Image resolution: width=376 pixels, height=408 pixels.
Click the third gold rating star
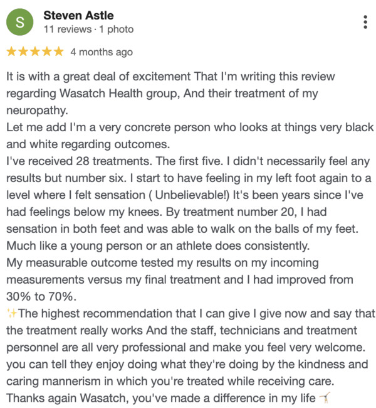35,51
